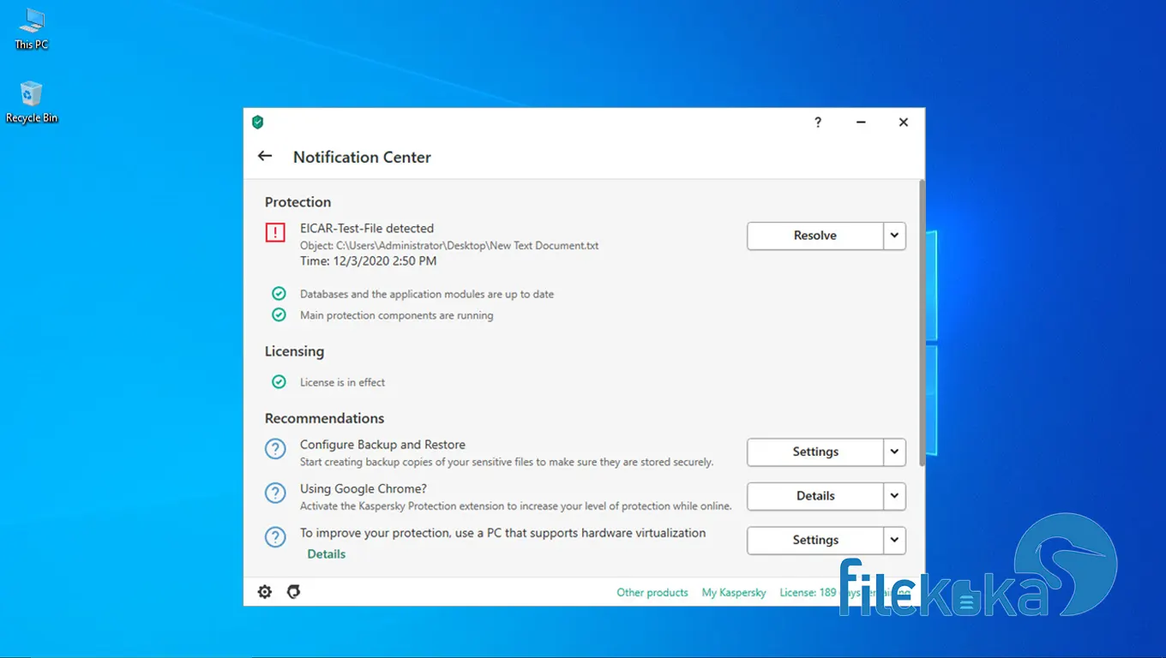Click the Recommendations section heading

[324, 418]
